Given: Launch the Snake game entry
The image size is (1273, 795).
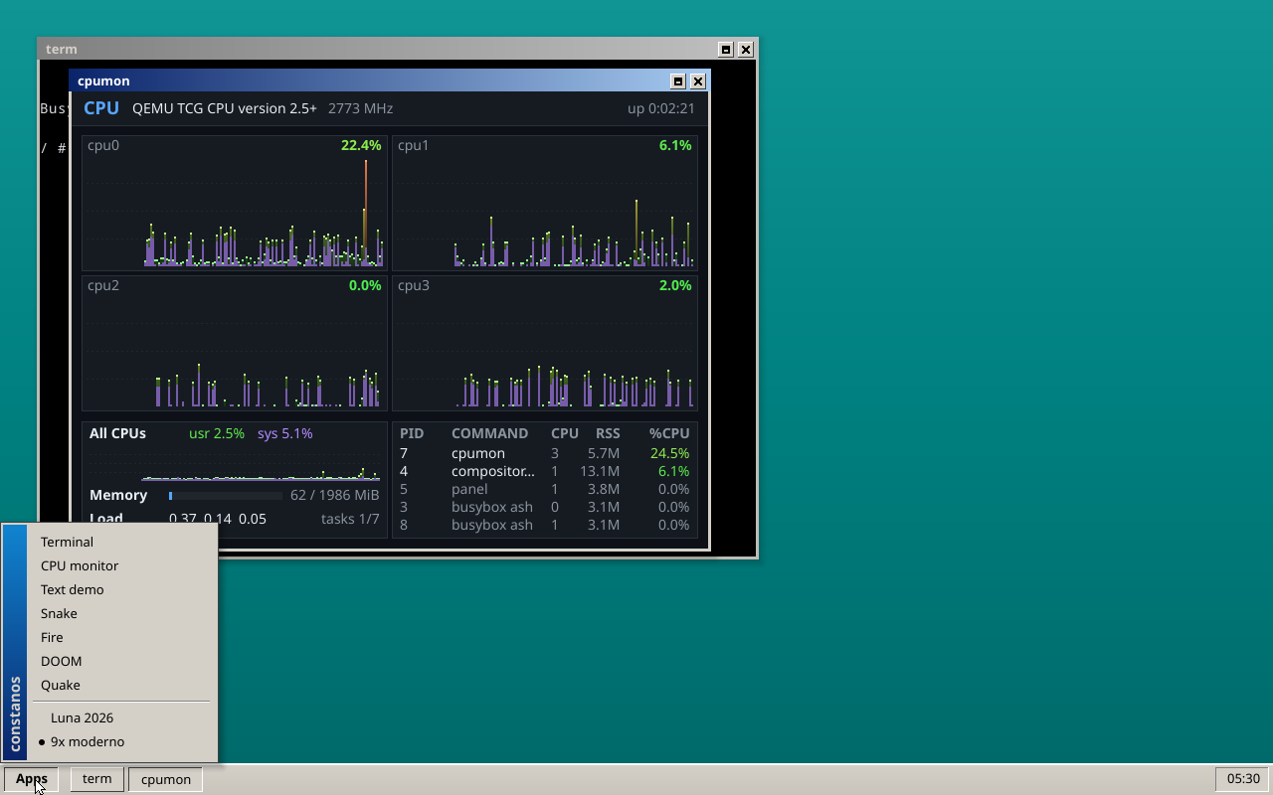Looking at the screenshot, I should (121, 613).
